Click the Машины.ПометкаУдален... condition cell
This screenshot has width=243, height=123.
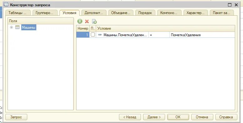pos(122,35)
